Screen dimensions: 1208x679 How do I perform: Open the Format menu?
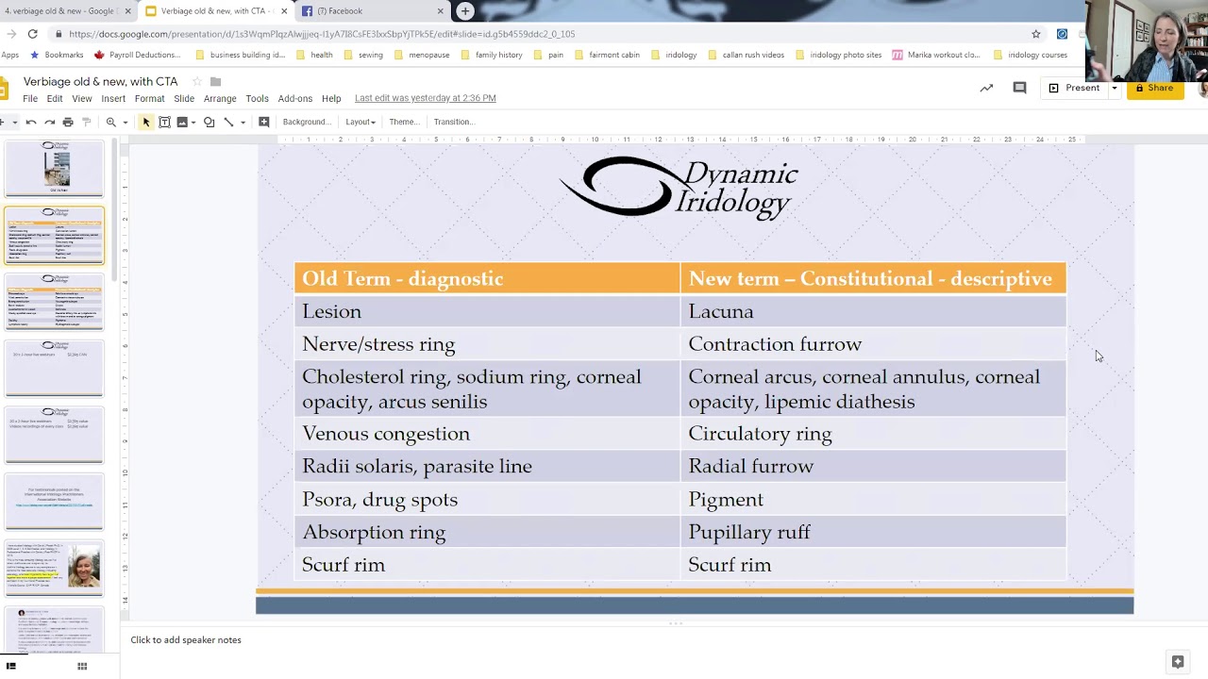coord(149,98)
